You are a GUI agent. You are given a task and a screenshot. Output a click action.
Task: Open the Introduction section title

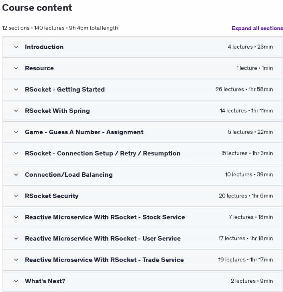tap(44, 47)
